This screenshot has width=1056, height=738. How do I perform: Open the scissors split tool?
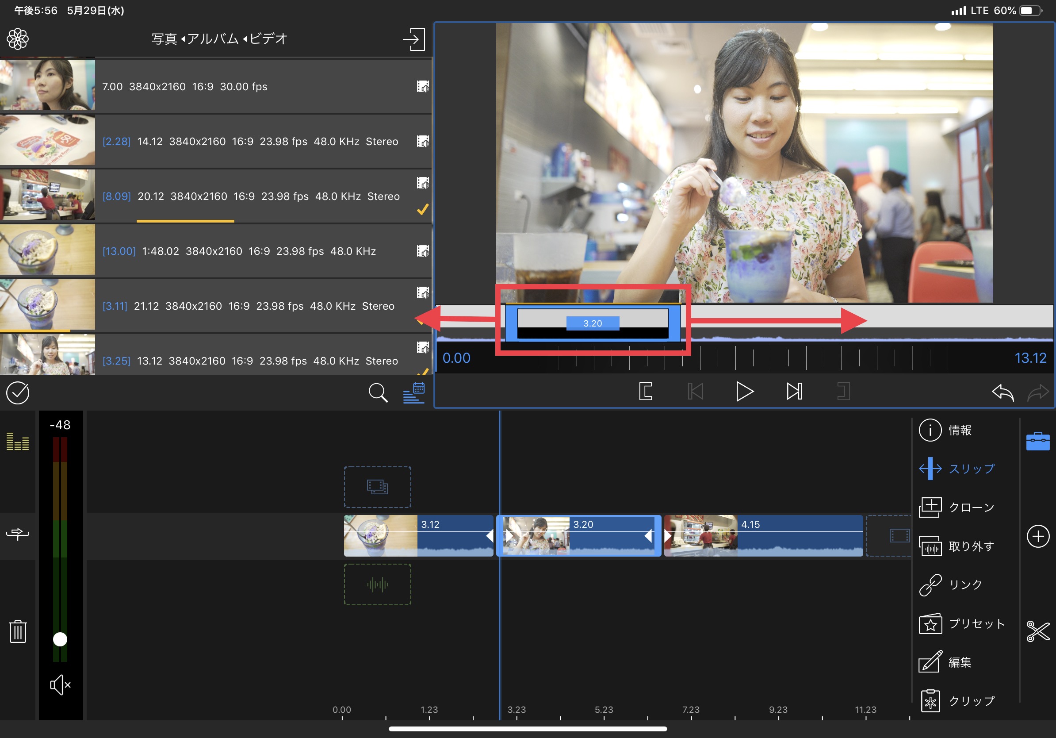(x=1037, y=631)
